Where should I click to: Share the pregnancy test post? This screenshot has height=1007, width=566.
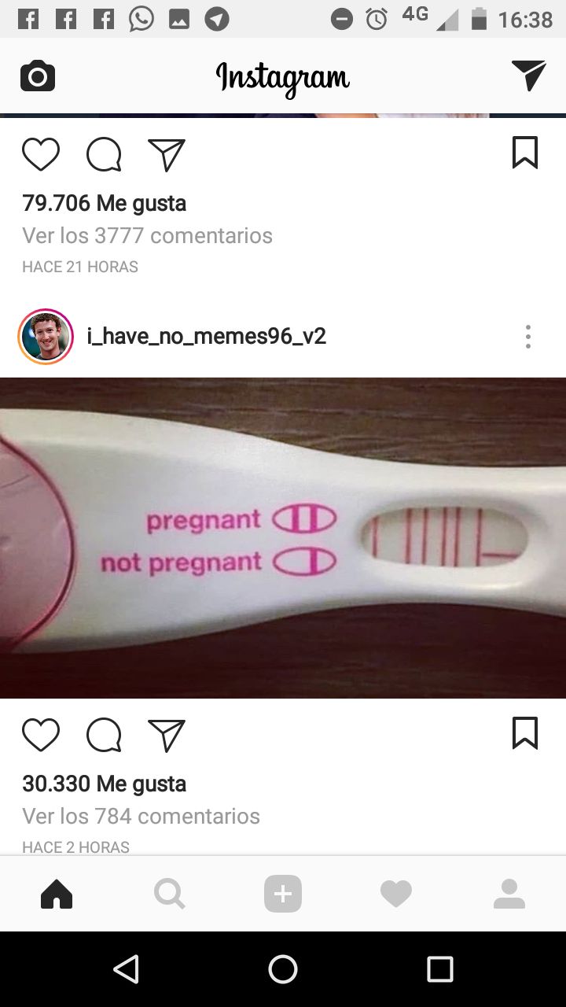coord(167,735)
